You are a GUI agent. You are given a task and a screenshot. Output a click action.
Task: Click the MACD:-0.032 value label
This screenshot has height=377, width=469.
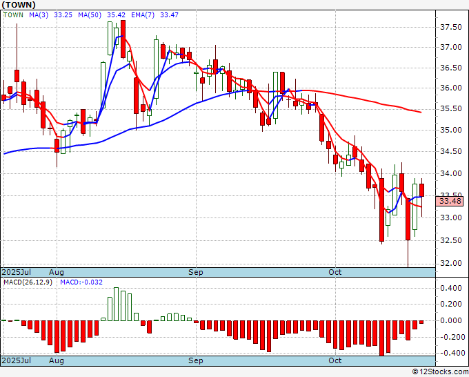81,282
